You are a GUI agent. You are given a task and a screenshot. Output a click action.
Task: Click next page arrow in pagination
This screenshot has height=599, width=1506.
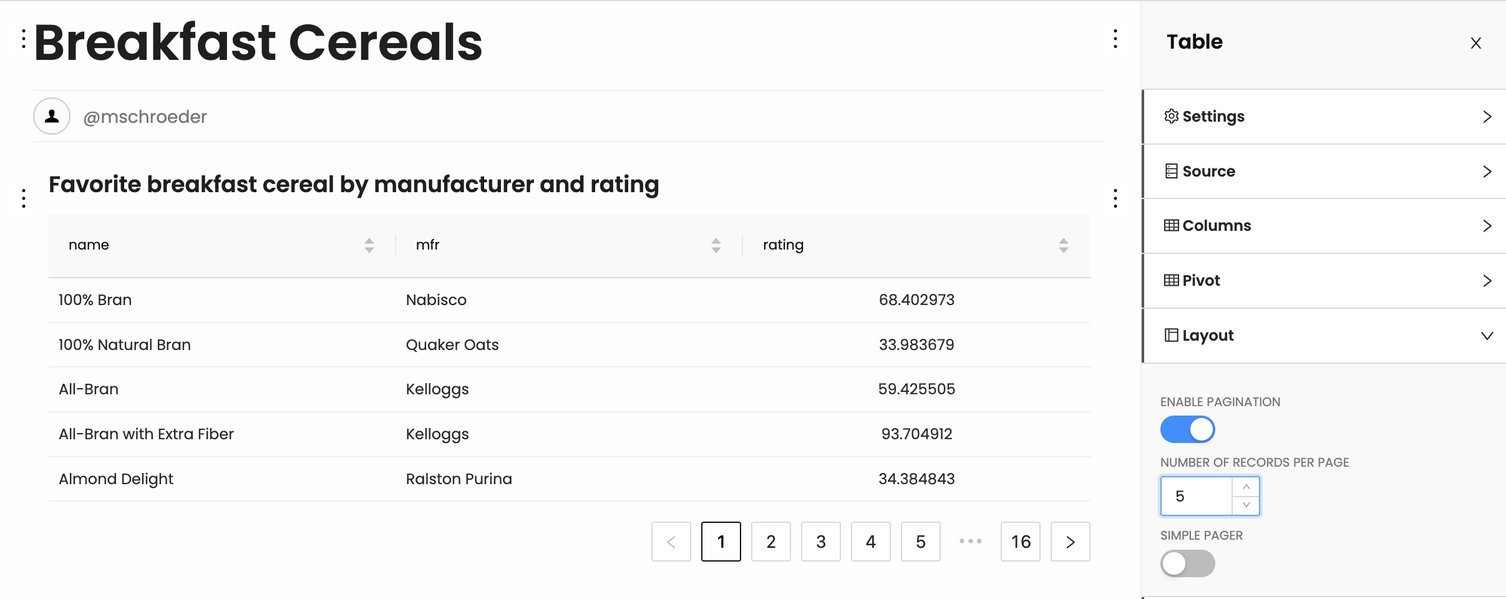pos(1071,542)
